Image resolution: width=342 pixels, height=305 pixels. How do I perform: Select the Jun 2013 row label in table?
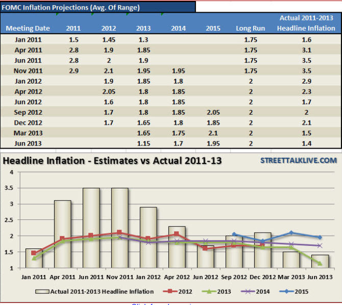[x=28, y=143]
